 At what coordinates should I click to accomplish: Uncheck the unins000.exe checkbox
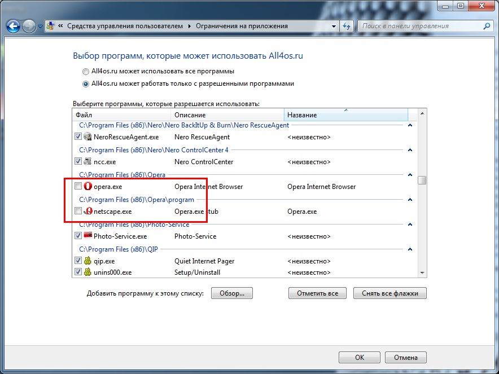pos(78,272)
